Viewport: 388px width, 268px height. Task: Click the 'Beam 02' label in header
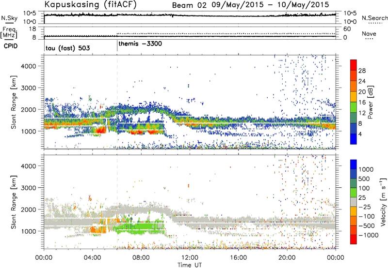click(189, 5)
